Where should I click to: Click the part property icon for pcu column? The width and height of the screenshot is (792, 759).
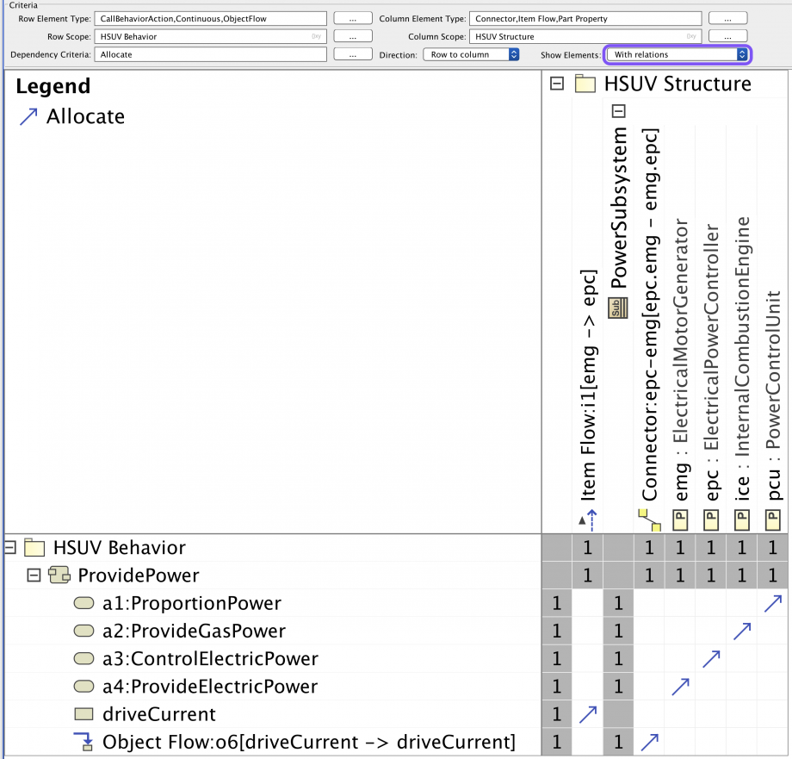[x=772, y=519]
